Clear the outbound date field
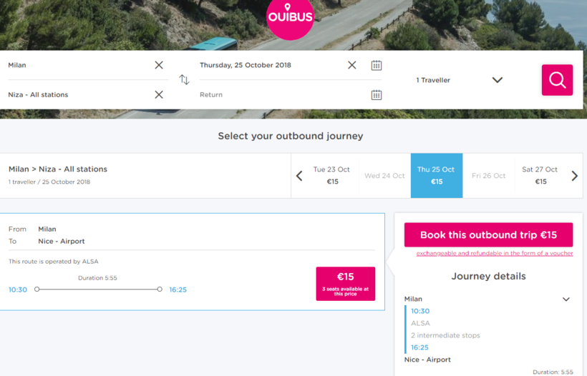587x376 pixels. 351,65
